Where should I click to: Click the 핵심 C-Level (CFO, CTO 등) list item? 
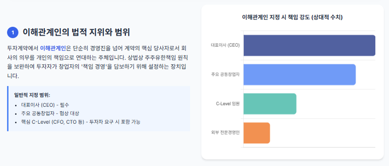[81, 122]
